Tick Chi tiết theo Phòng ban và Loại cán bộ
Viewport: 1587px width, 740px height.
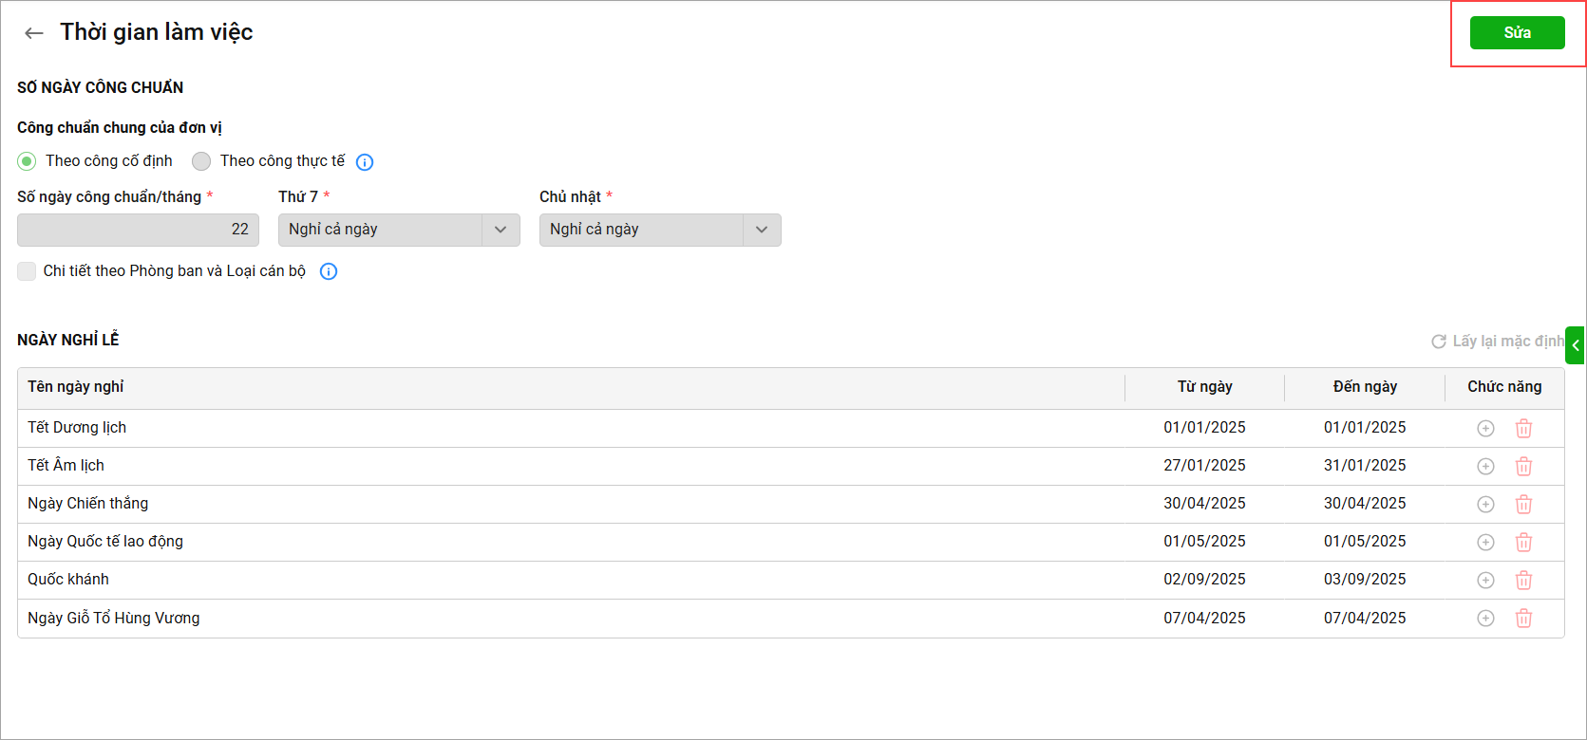coord(27,271)
